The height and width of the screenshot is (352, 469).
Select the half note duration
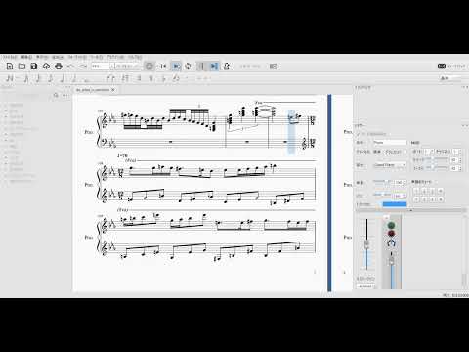click(x=74, y=78)
